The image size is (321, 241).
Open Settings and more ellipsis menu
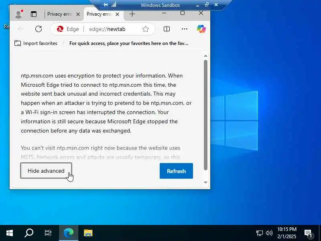(185, 29)
